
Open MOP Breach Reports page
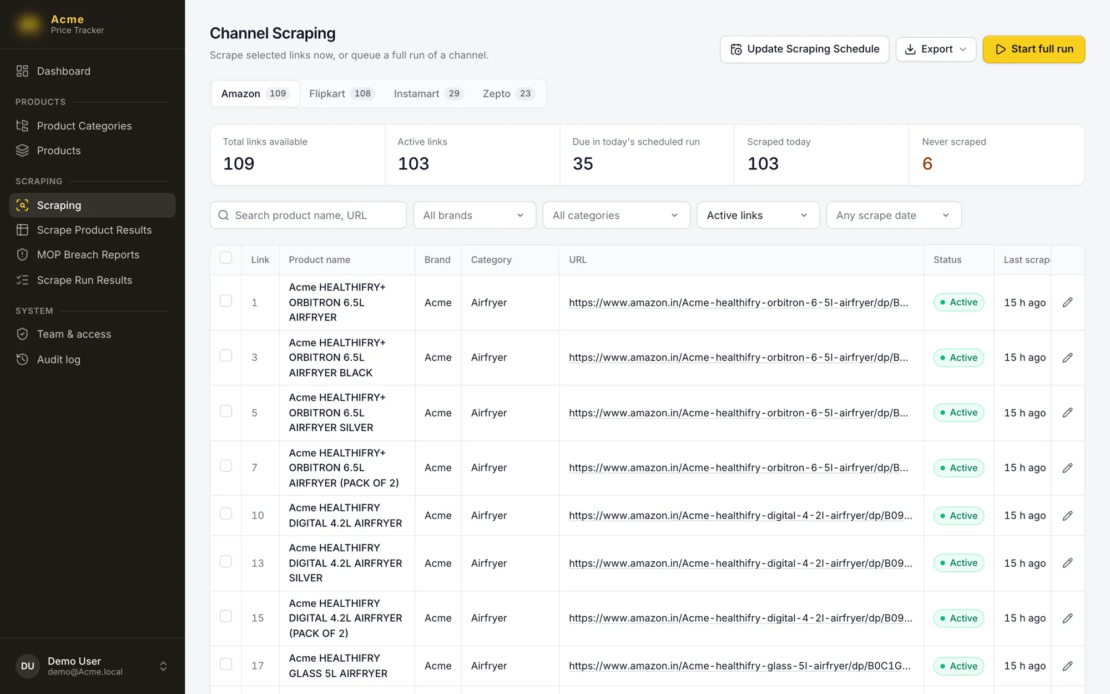(93, 255)
